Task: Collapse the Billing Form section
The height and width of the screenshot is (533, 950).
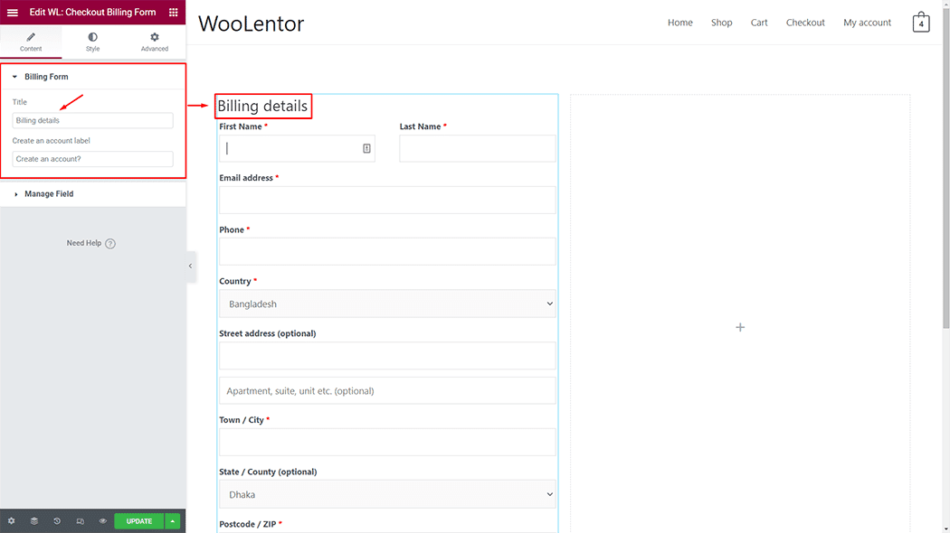Action: click(45, 77)
